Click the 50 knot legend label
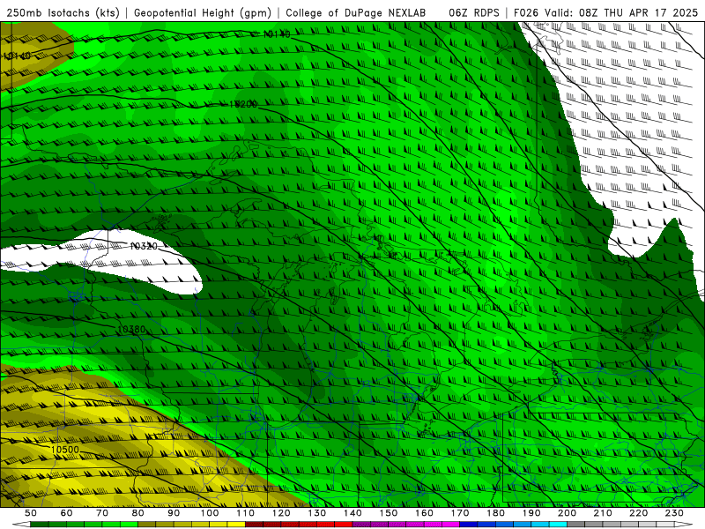Screen dimensions: 705x529 coord(31,513)
